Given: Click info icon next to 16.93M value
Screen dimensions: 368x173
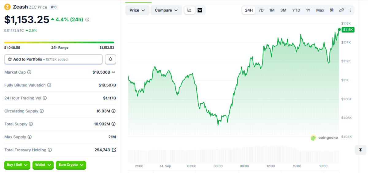Looking at the screenshot, I should click(113, 111).
